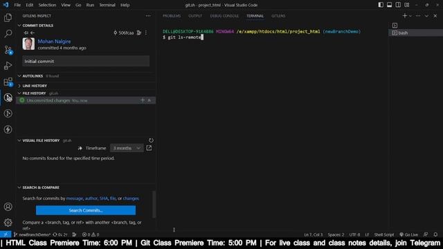
Task: Open the Run menu
Action: point(90,5)
